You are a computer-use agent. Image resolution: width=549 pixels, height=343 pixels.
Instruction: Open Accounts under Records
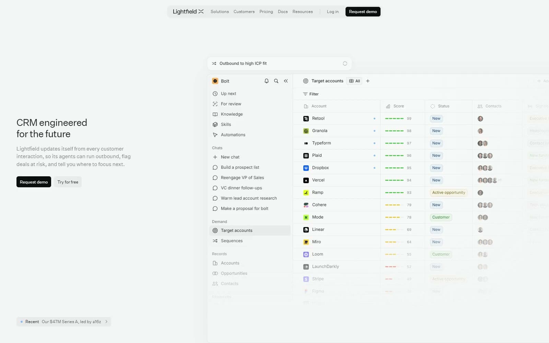[x=250, y=263]
